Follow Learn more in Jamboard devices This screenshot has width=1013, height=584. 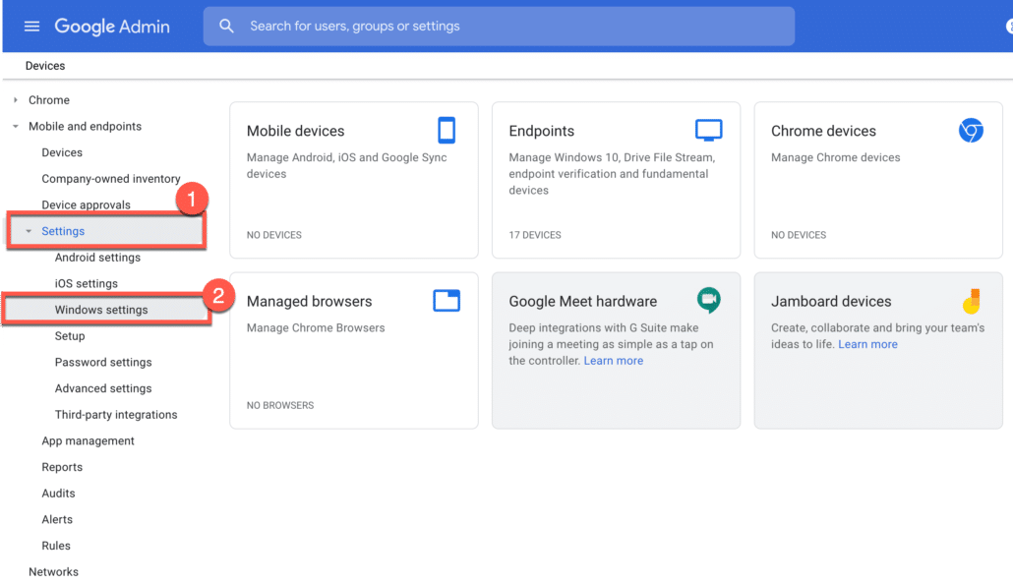(867, 344)
